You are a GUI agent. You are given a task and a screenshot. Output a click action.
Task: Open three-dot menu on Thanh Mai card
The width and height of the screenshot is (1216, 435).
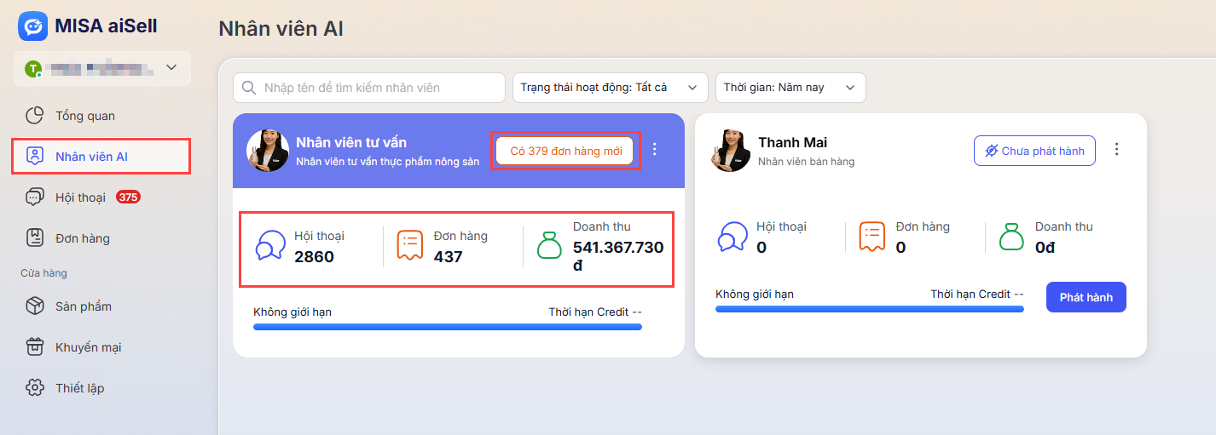[1117, 149]
